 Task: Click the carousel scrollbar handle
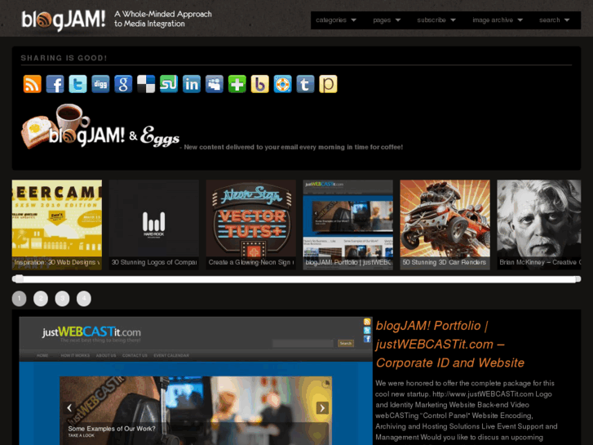18,279
